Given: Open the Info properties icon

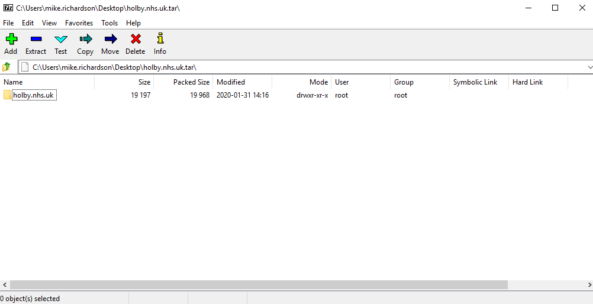Looking at the screenshot, I should 160,39.
